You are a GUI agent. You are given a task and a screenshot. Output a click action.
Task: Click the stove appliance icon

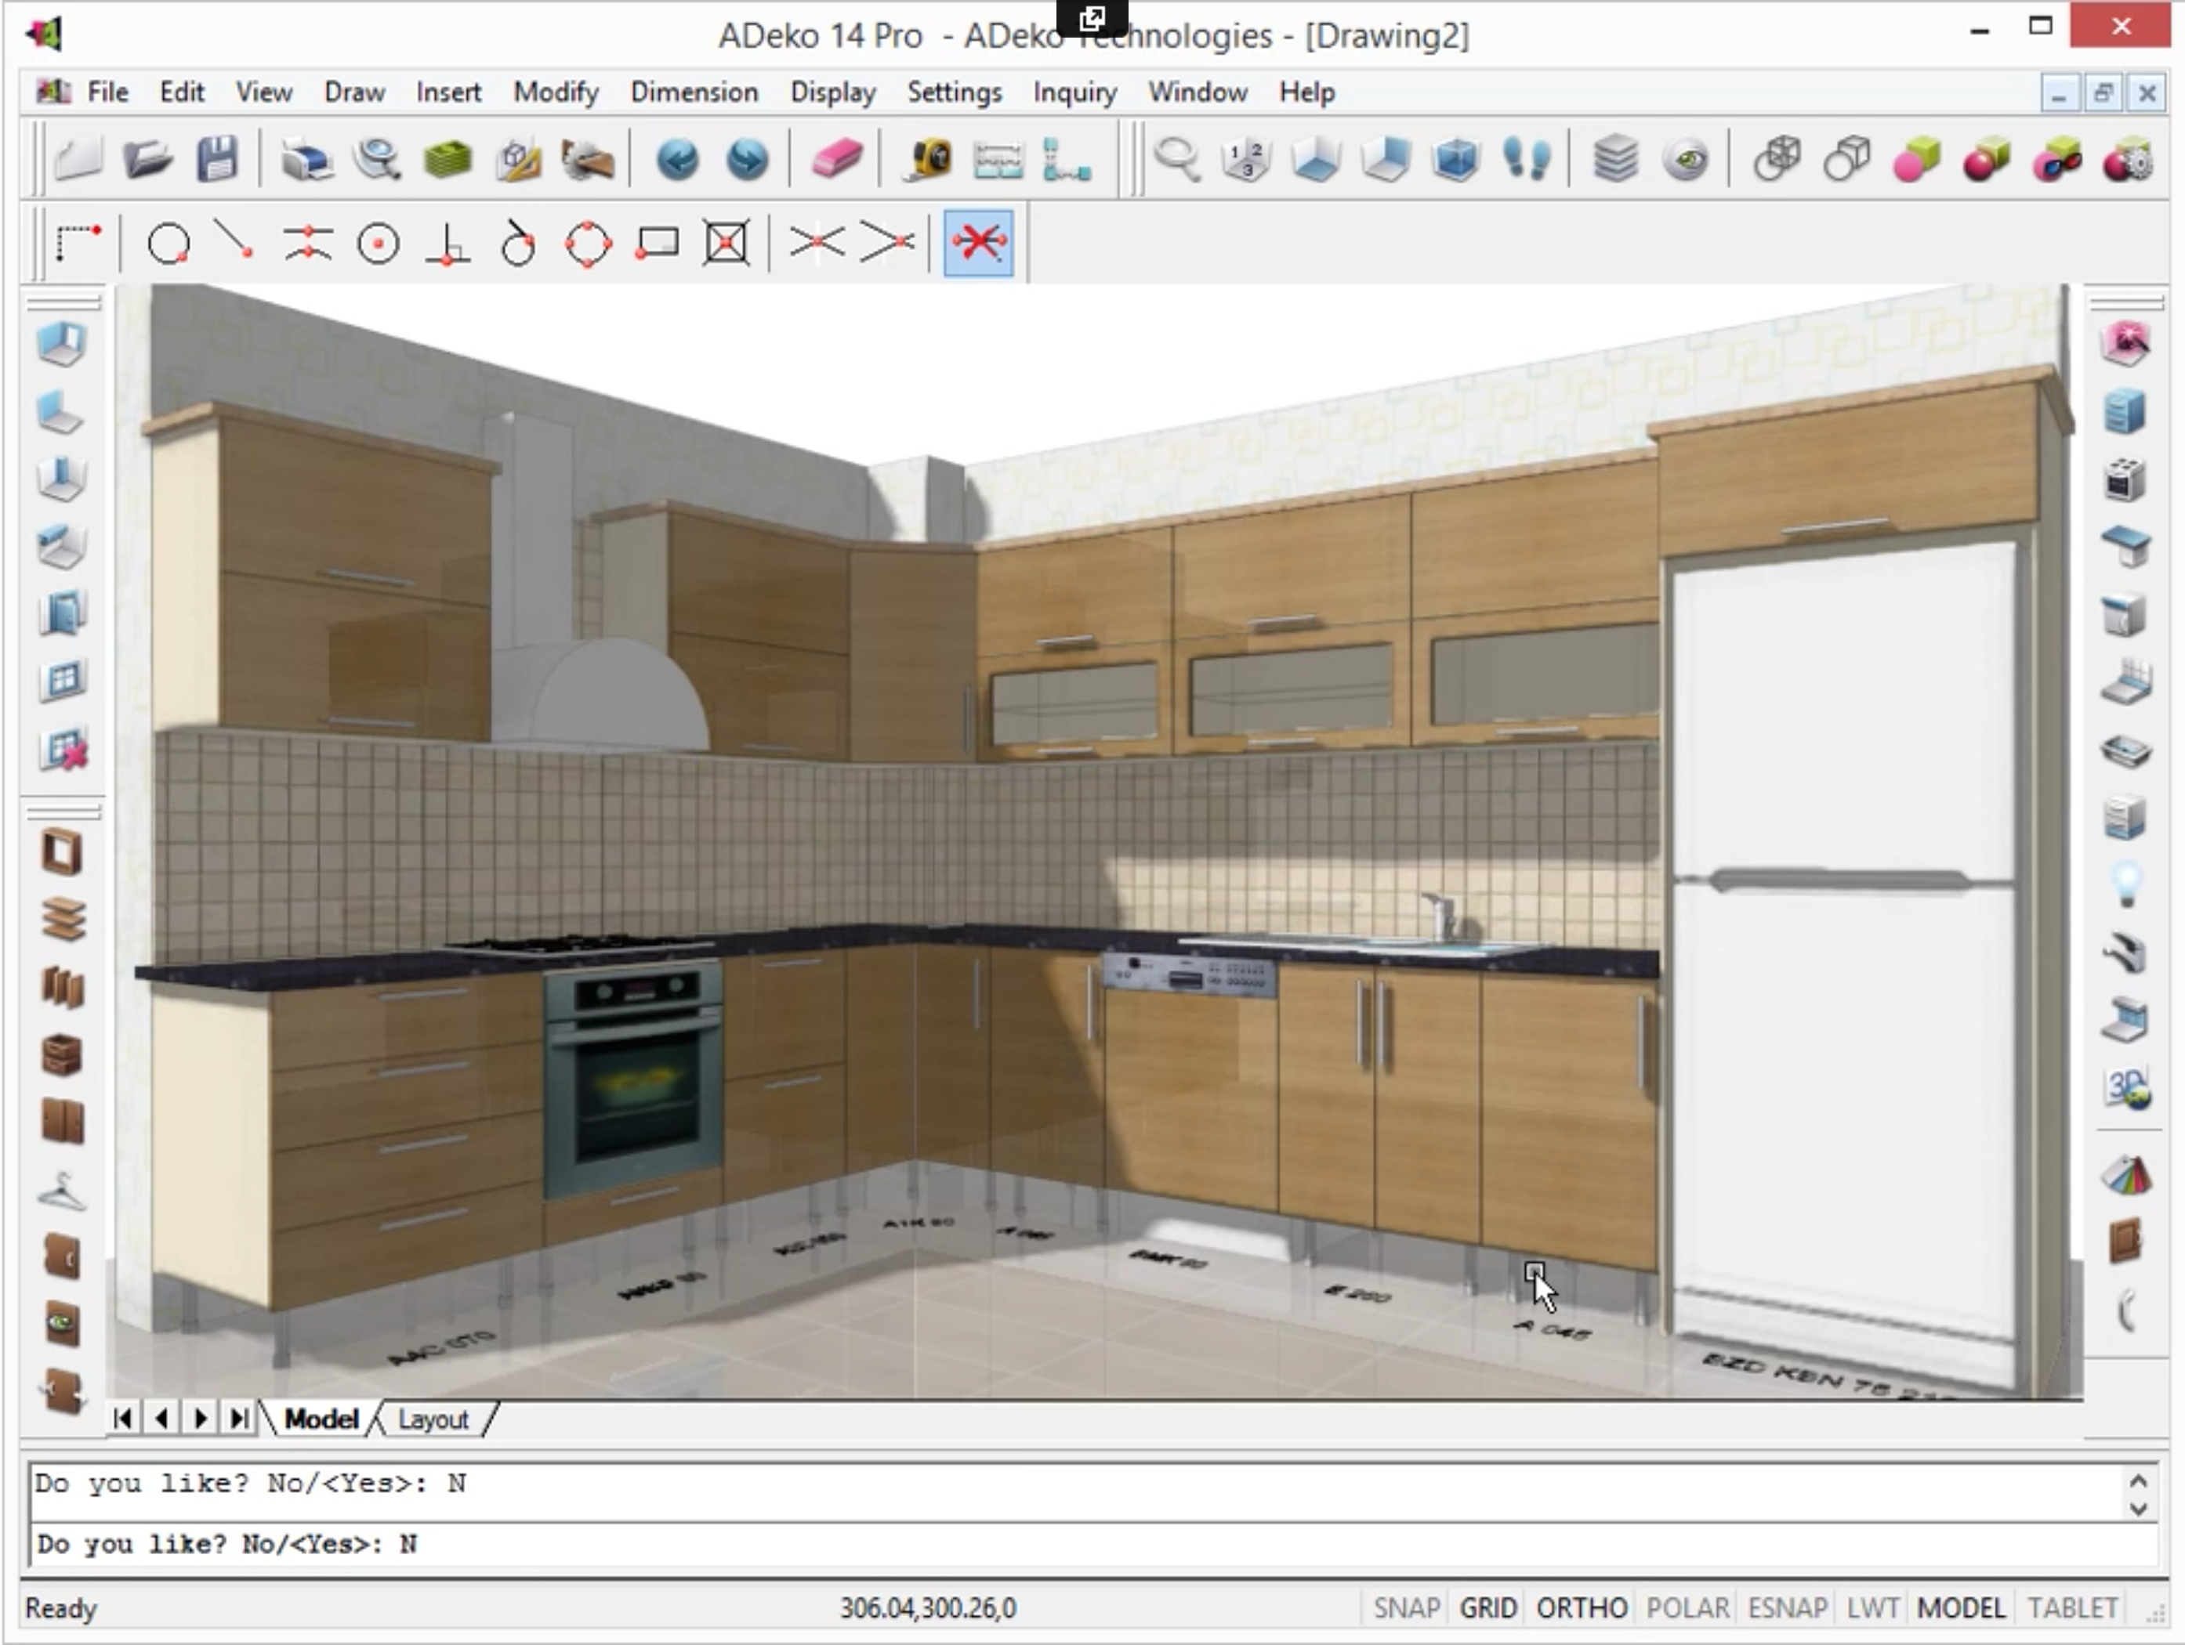tap(2125, 480)
